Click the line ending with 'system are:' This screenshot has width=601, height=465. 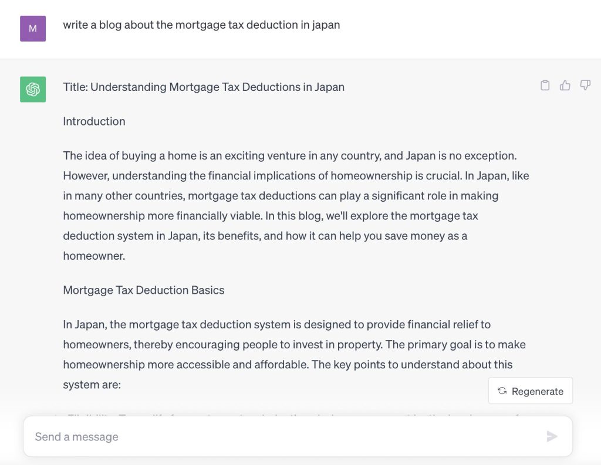point(92,385)
